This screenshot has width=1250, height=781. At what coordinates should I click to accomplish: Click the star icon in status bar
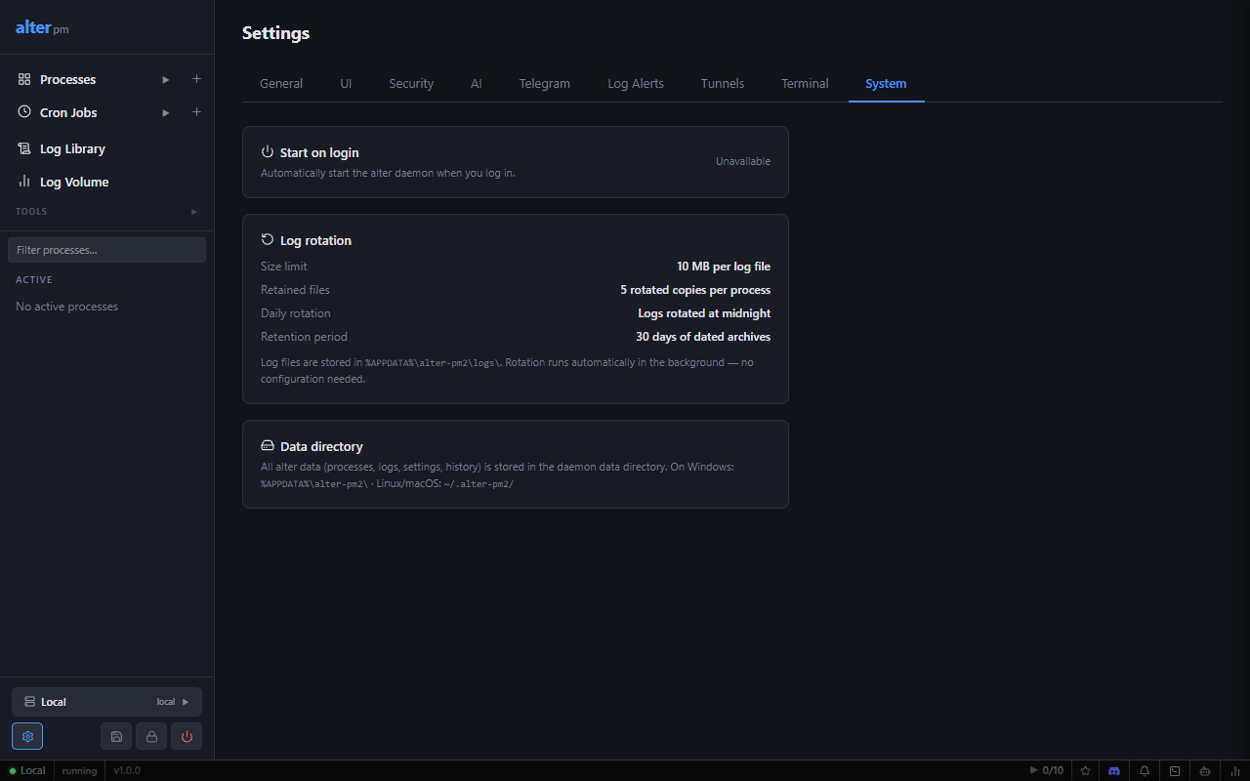[1085, 770]
